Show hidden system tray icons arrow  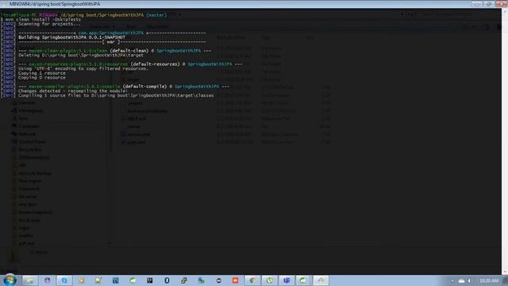(x=452, y=280)
